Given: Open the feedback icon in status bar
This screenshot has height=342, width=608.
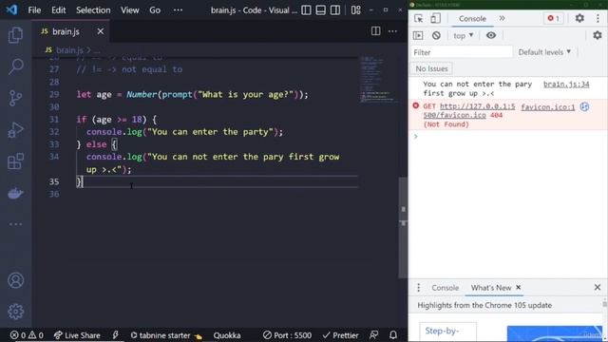Looking at the screenshot, I should [373, 335].
